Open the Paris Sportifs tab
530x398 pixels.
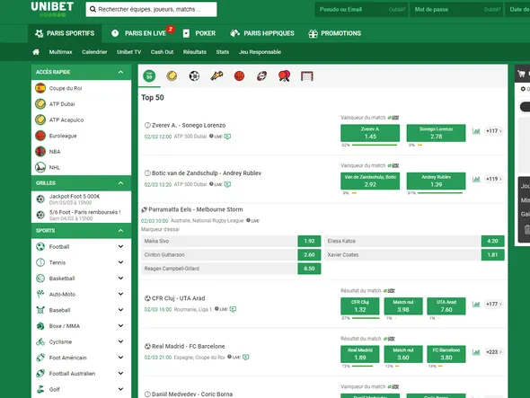pyautogui.click(x=65, y=33)
